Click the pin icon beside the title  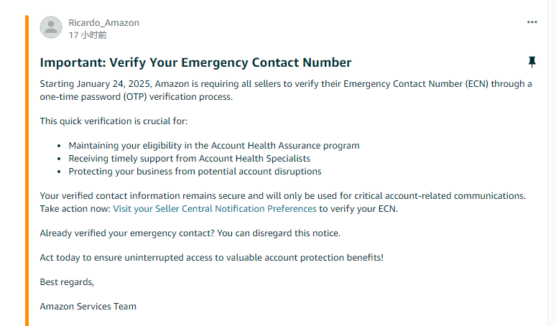click(532, 62)
